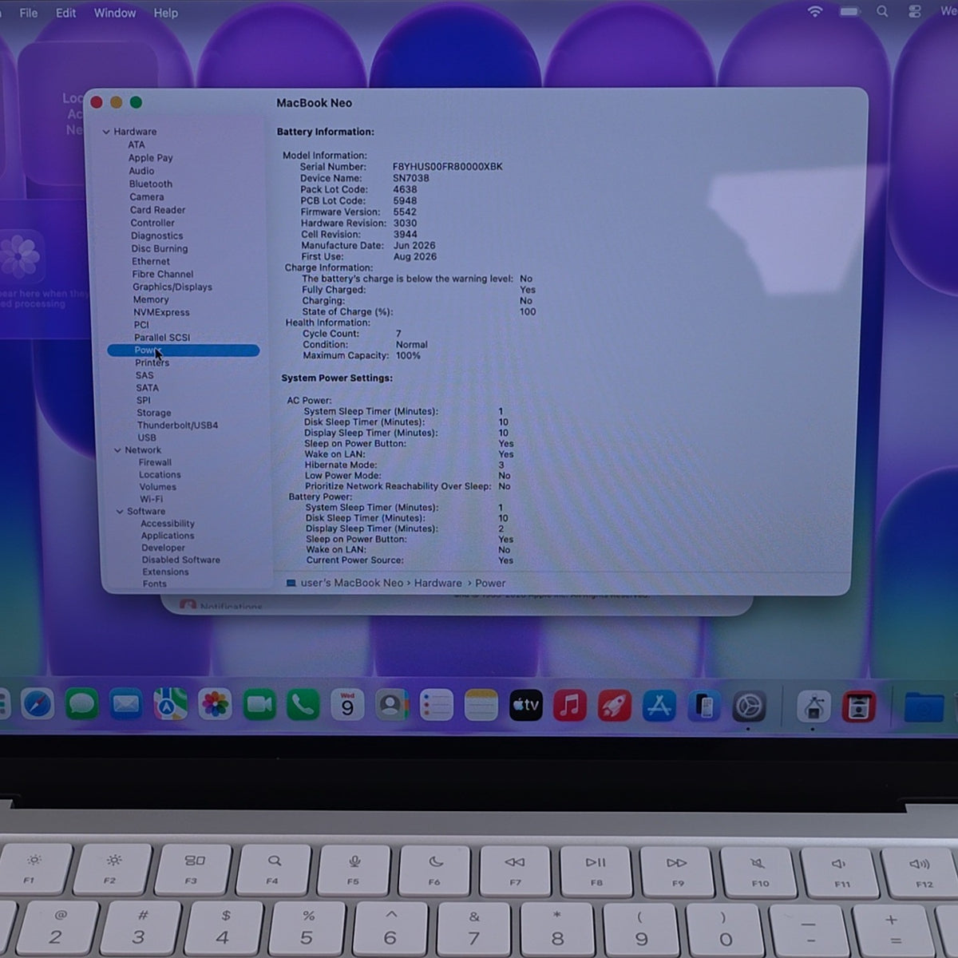Open FaceTime from the Dock

click(259, 705)
